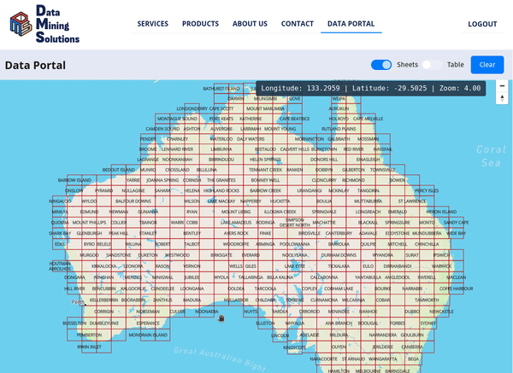Viewport: 513px width, 373px height.
Task: Click the longitude latitude zoom readout
Action: click(371, 88)
